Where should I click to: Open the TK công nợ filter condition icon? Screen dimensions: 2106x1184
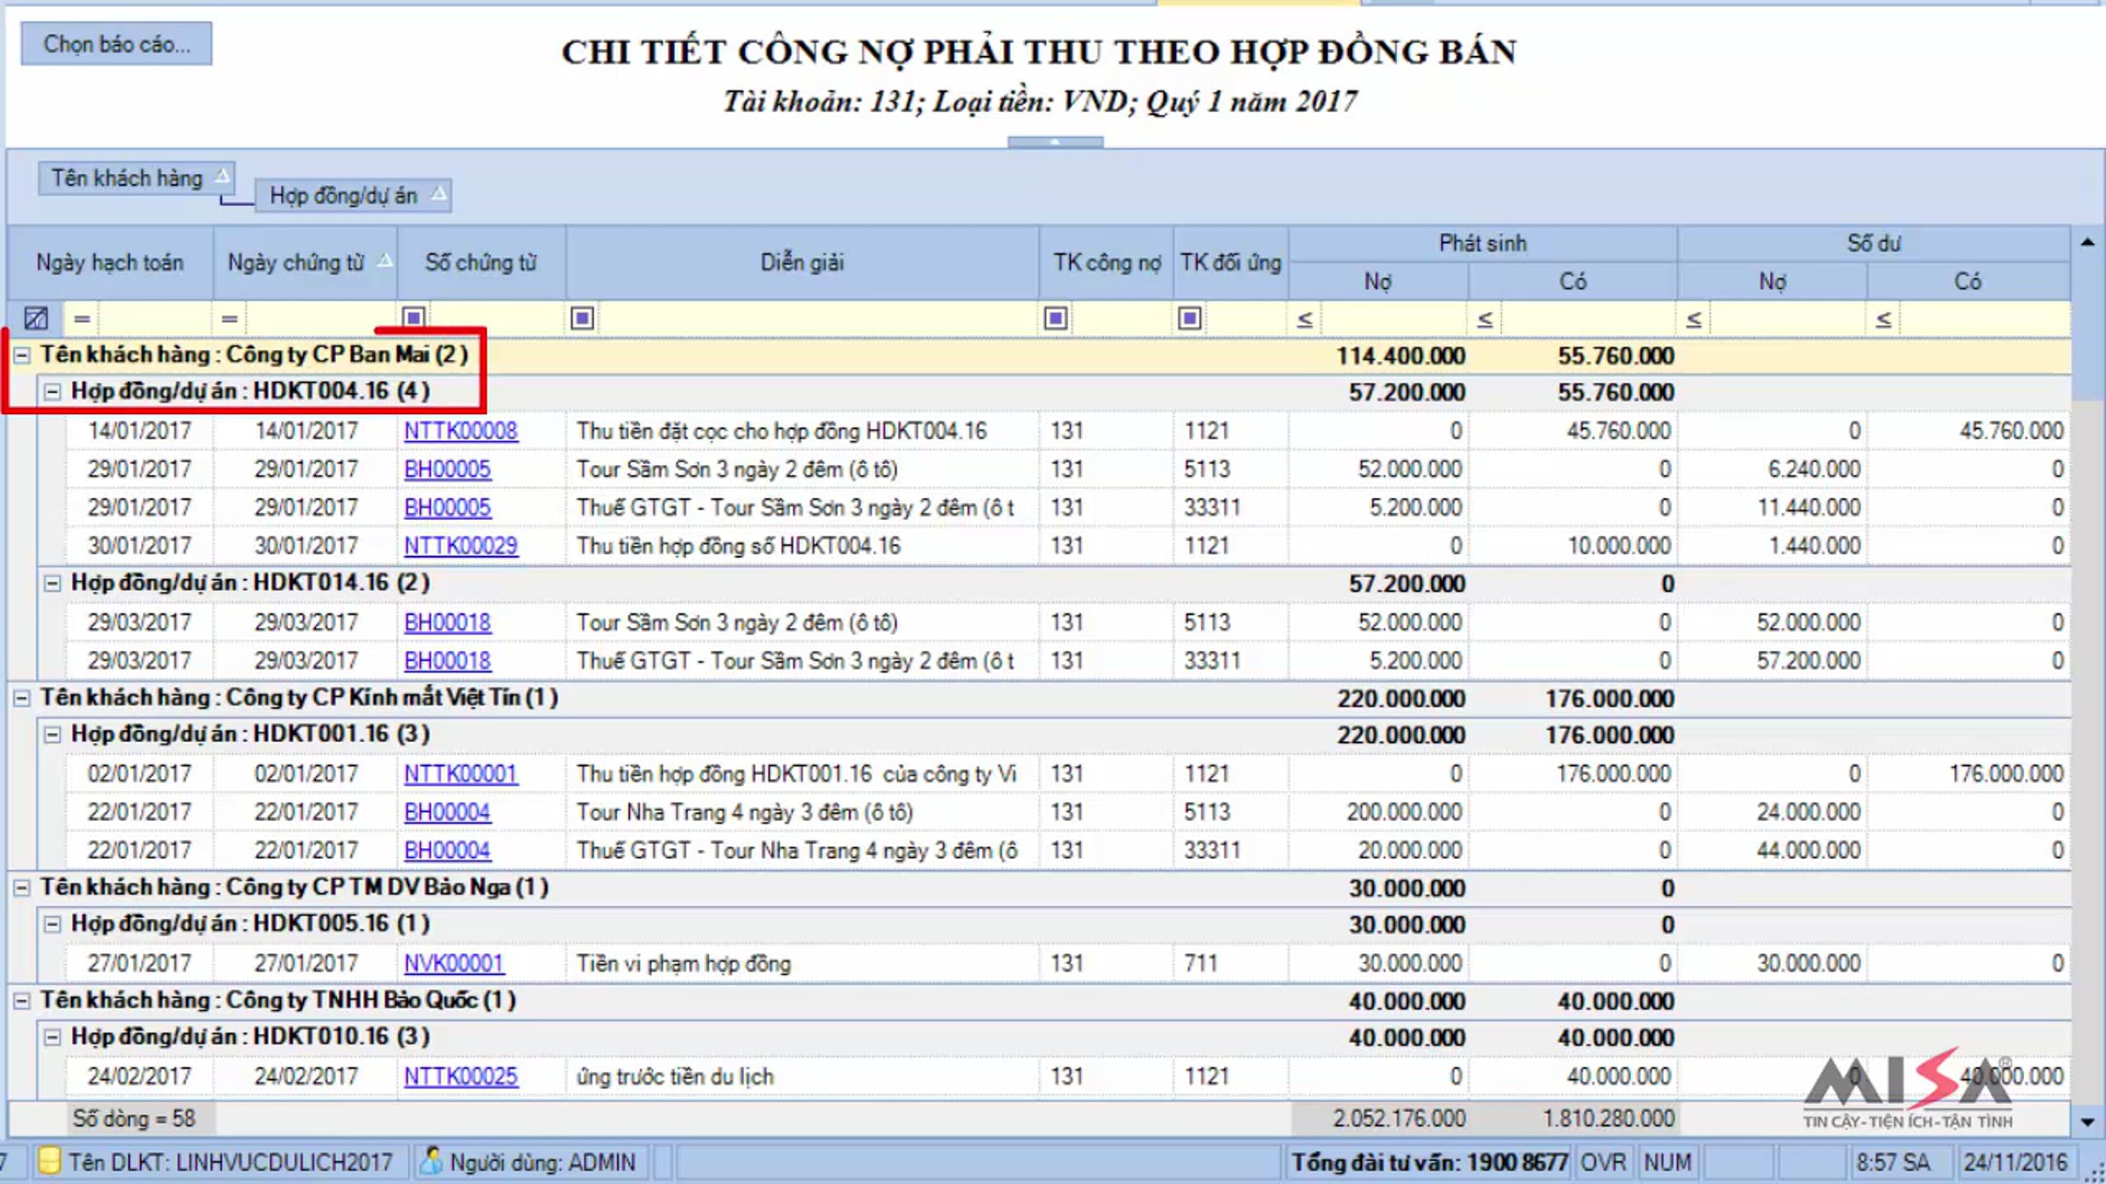pyautogui.click(x=1057, y=317)
